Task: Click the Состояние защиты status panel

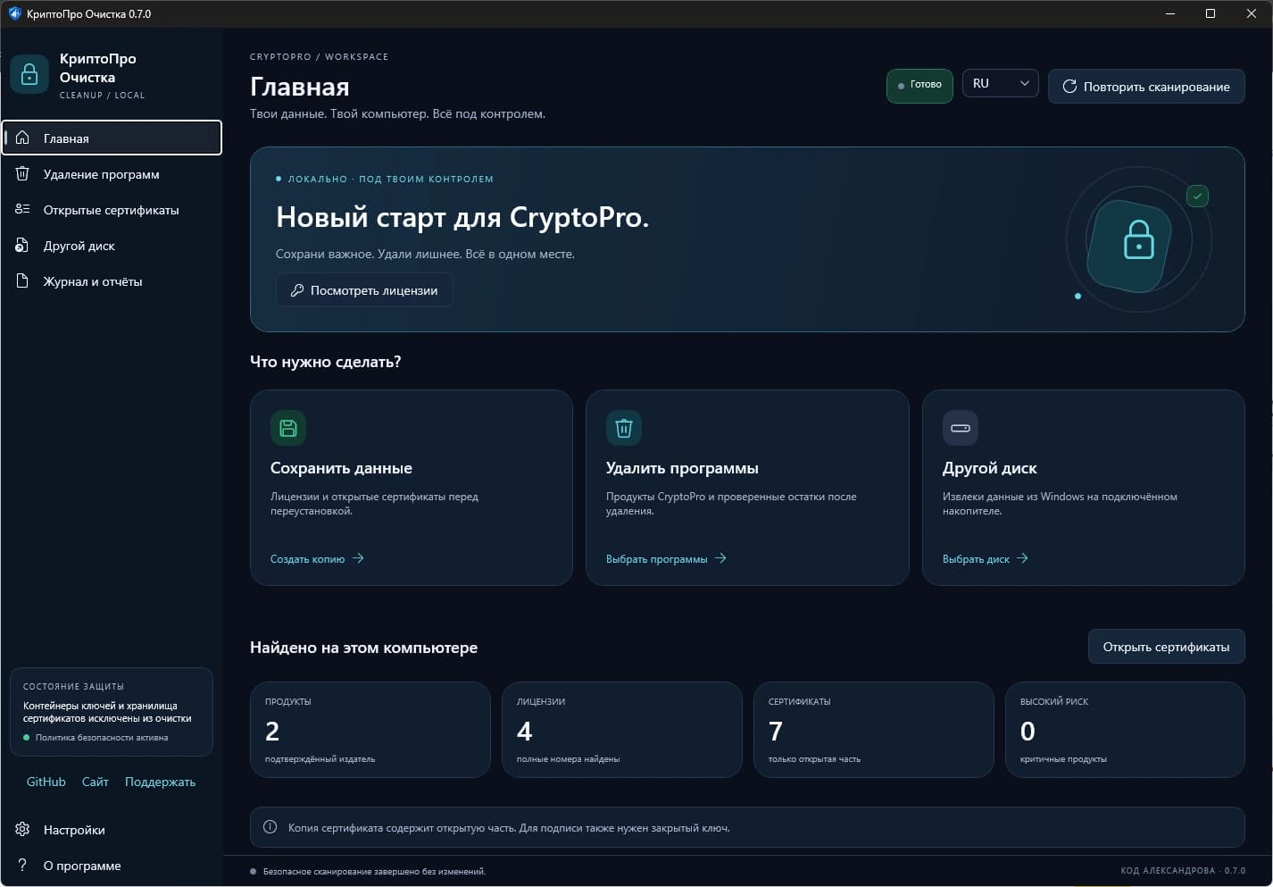Action: point(112,712)
